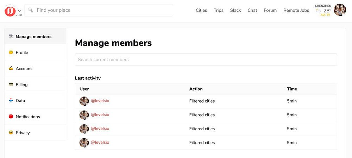The width and height of the screenshot is (352, 158).
Task: Select the Privacy sidebar tab
Action: click(23, 133)
